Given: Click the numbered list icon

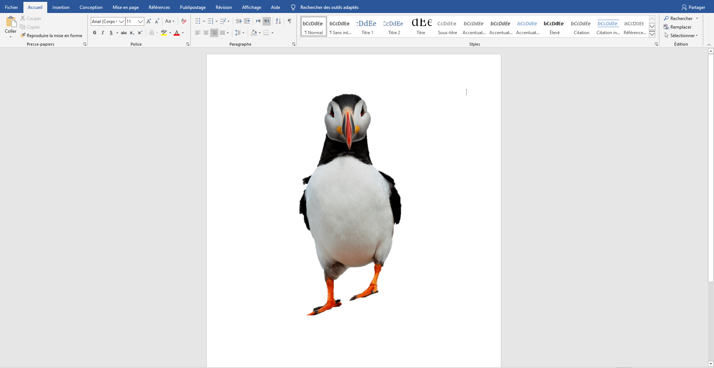Looking at the screenshot, I should (x=210, y=21).
